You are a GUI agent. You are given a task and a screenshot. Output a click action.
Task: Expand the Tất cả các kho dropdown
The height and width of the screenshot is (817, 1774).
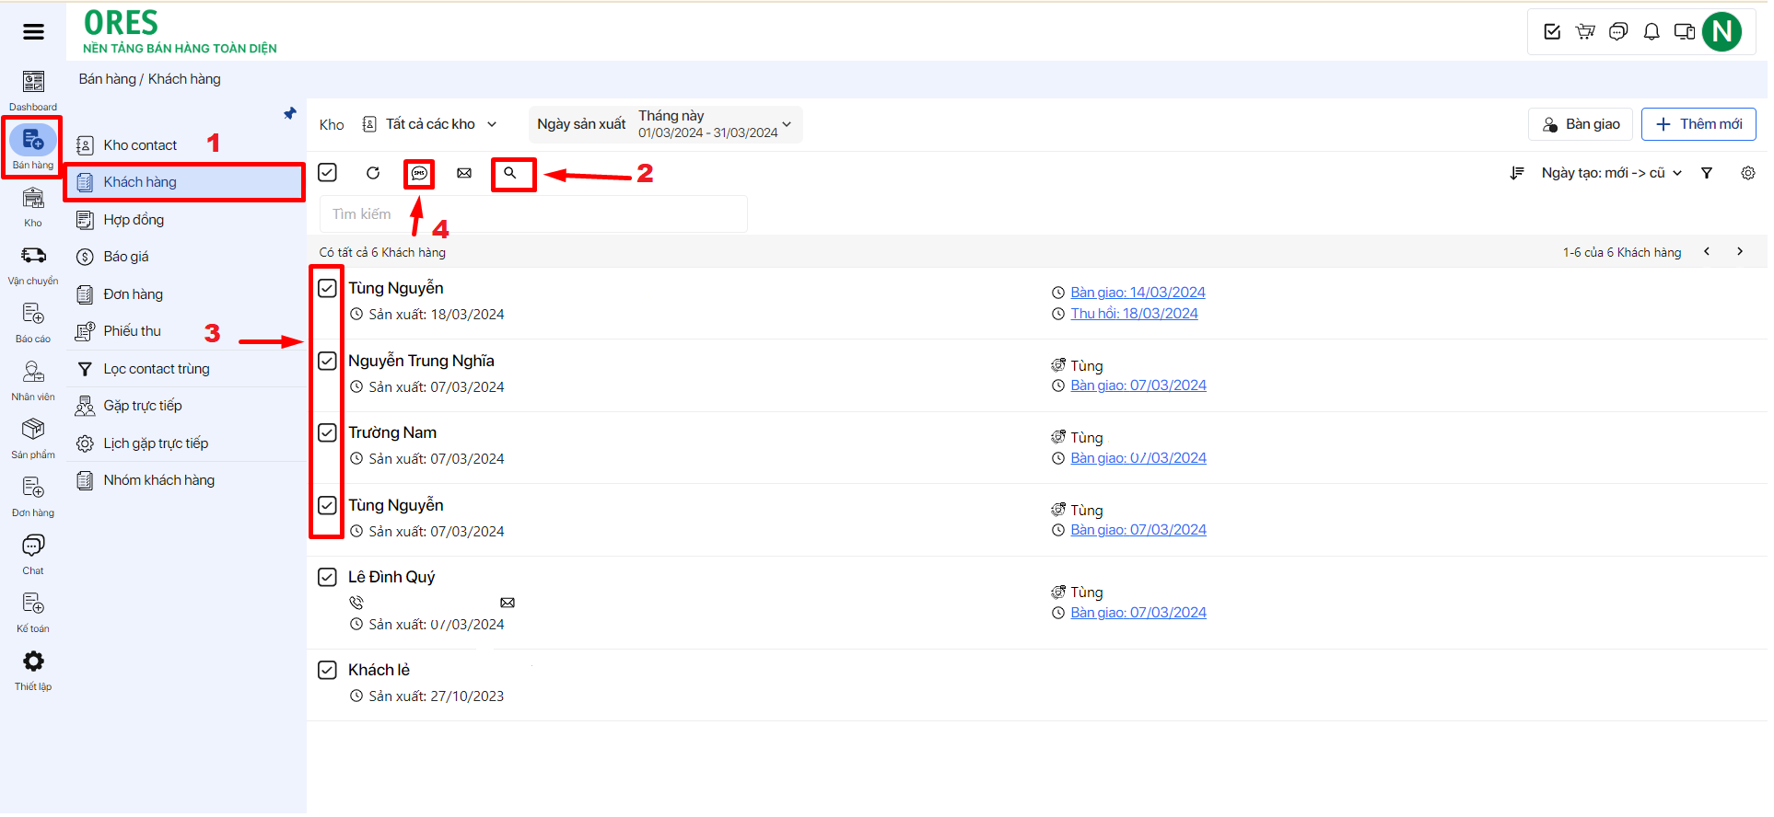click(x=431, y=124)
